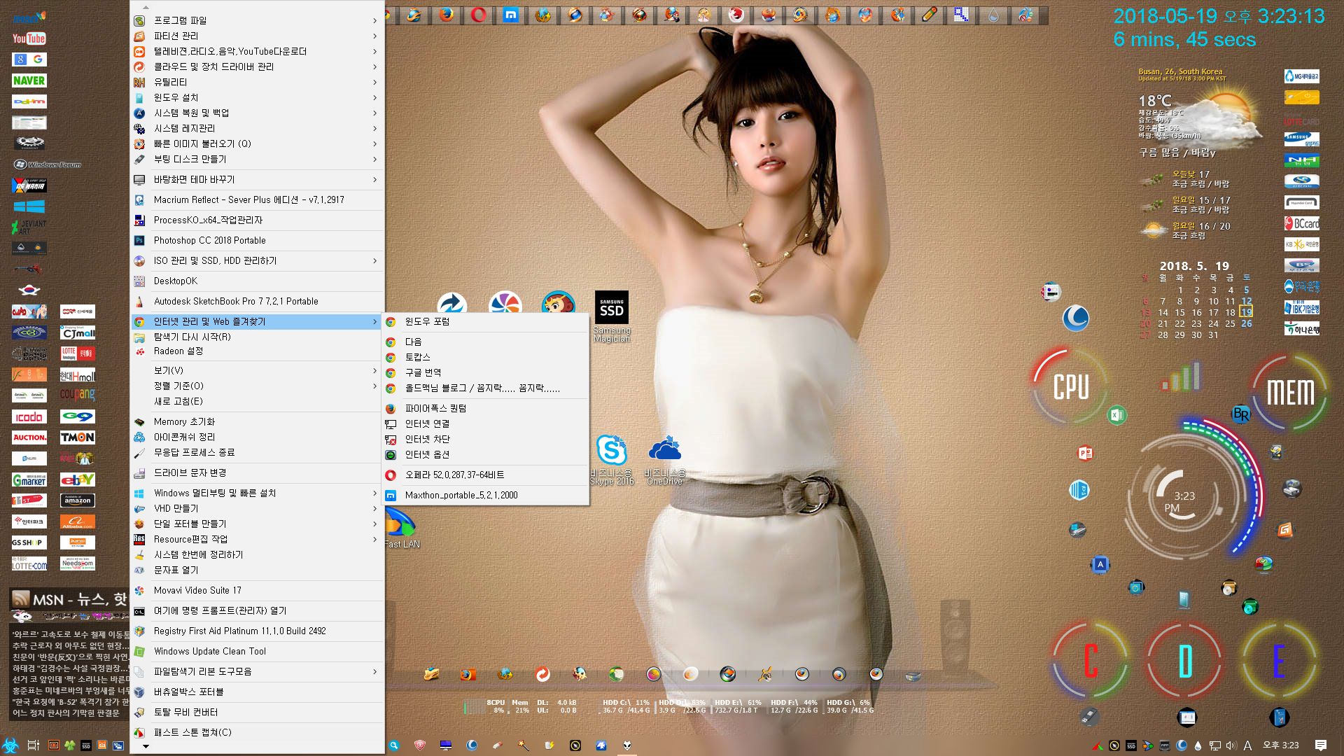Open the TMON shopping shortcut
The image size is (1344, 756).
coord(78,437)
